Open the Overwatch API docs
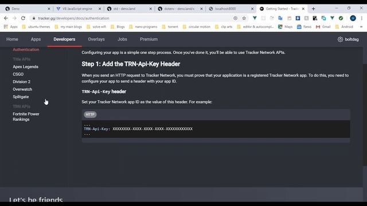367x206 pixels. [x=22, y=89]
